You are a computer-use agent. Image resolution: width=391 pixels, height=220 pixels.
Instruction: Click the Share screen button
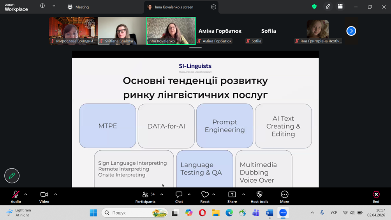coord(232,197)
